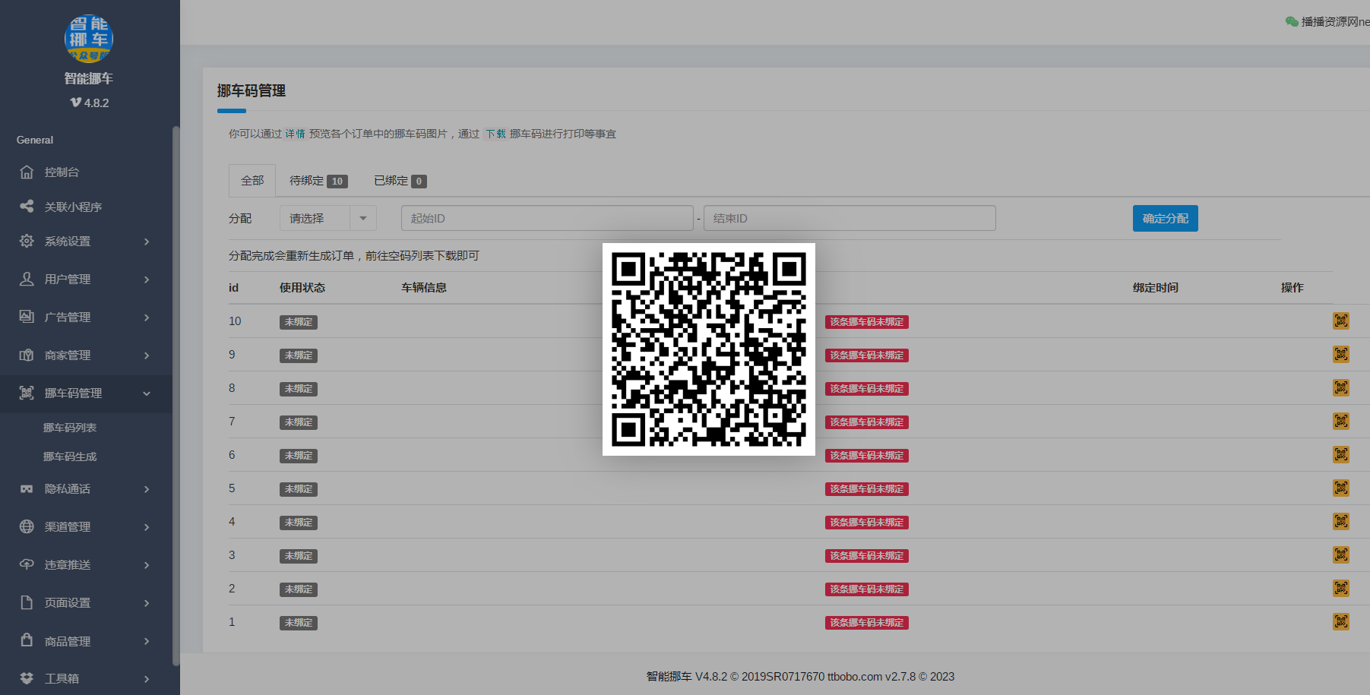Click 该条挪车码未绑定 label in row 6
This screenshot has width=1370, height=695.
(867, 456)
